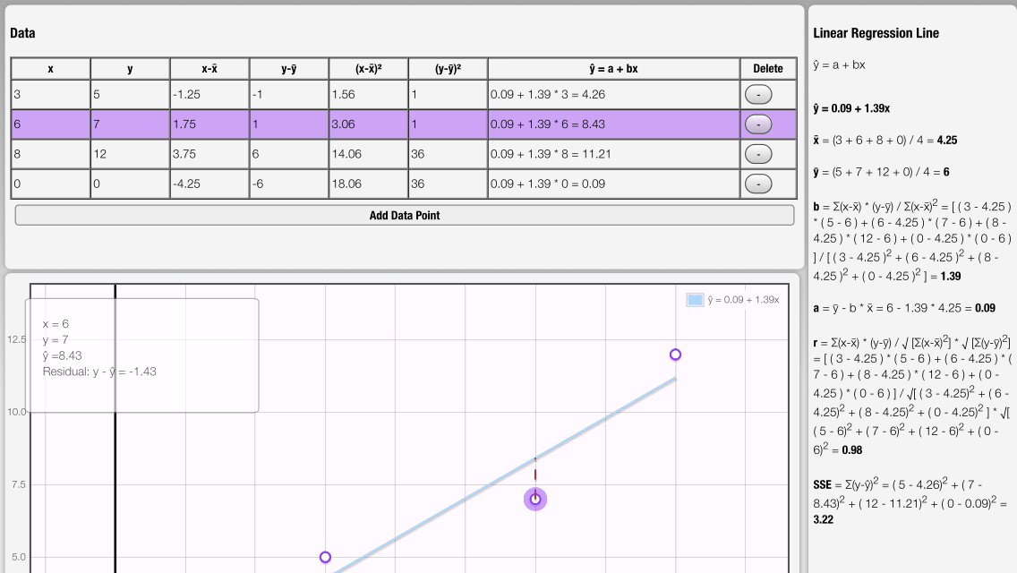The image size is (1017, 573).
Task: Click the y-axis label 7.5
Action: click(x=18, y=484)
